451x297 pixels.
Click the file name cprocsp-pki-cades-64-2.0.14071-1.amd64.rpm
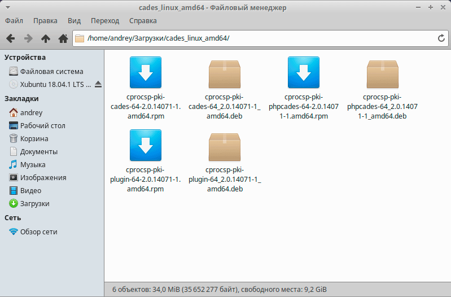tap(146, 107)
